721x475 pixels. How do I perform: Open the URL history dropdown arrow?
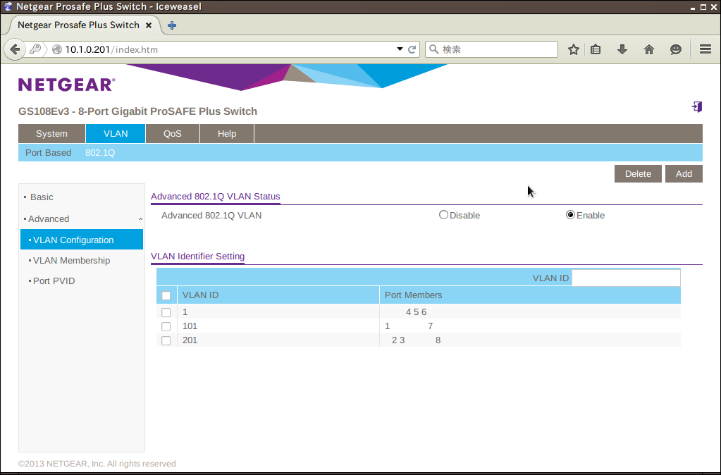(400, 49)
